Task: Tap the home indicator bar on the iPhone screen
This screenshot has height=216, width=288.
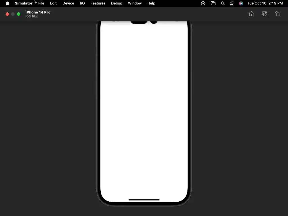Action: click(144, 200)
